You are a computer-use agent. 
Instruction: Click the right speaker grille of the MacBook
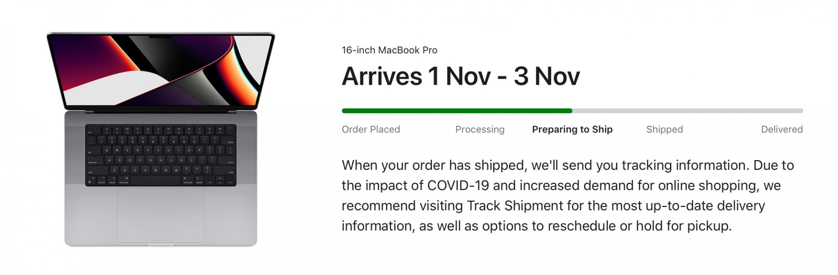pos(246,155)
